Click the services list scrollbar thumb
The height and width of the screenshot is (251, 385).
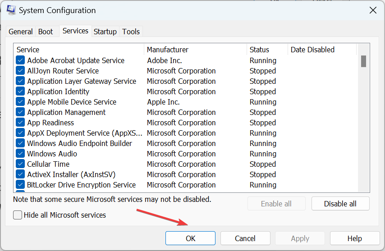click(364, 61)
